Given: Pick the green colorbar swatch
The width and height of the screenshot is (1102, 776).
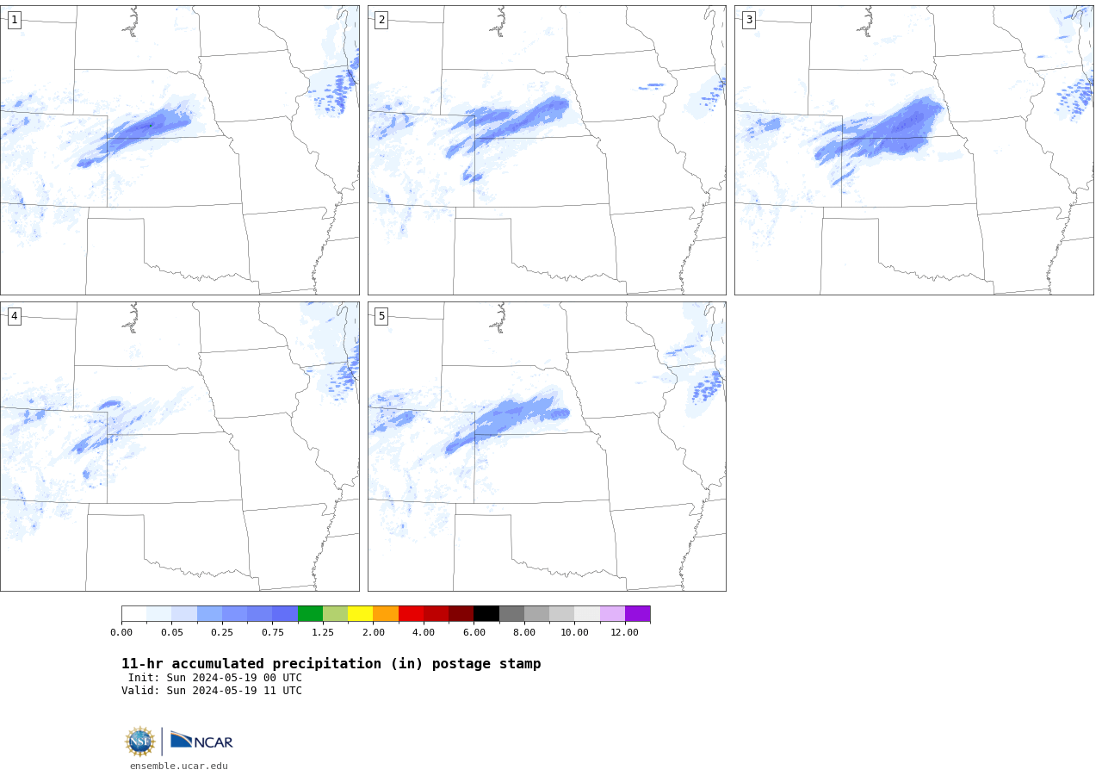Looking at the screenshot, I should coord(310,613).
